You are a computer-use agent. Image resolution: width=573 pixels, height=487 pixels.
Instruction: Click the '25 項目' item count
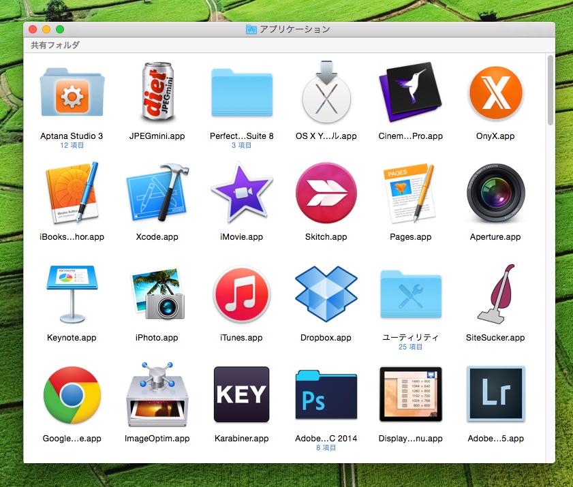pyautogui.click(x=411, y=347)
